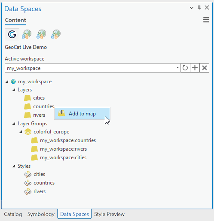Open the pane options chevron menu

click(192, 8)
